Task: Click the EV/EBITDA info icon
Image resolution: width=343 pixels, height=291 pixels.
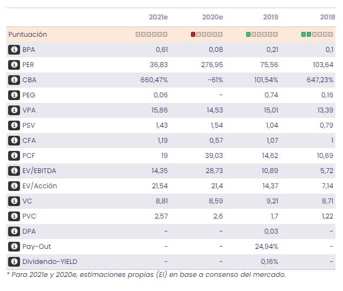Action: 14,171
